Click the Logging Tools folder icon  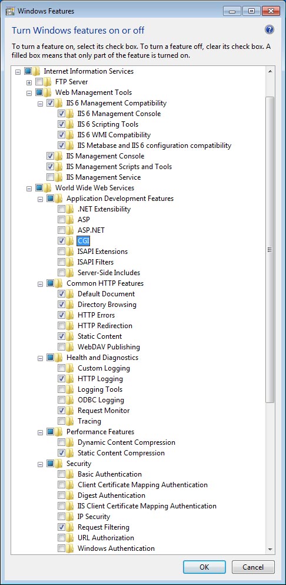coord(70,389)
